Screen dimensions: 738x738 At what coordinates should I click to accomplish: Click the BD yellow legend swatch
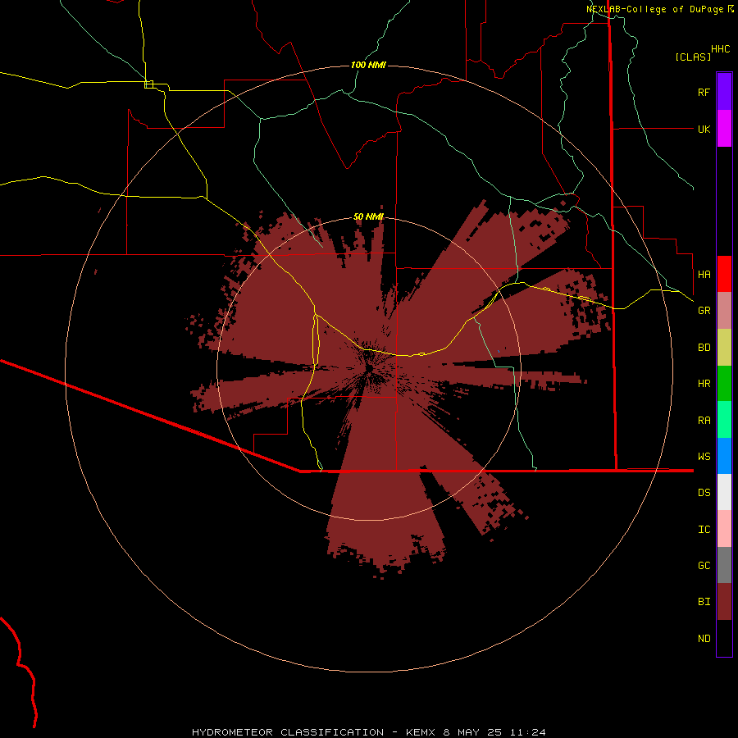724,348
